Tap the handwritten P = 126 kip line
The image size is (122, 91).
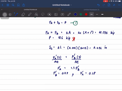(x=62, y=38)
